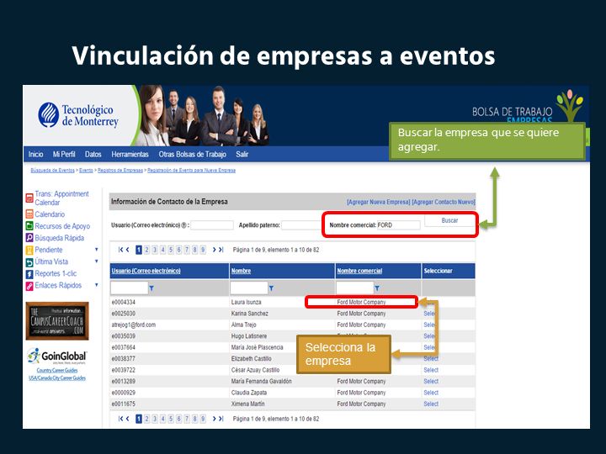This screenshot has width=606, height=454.
Task: Go to last page in bottom pager
Action: point(221,419)
